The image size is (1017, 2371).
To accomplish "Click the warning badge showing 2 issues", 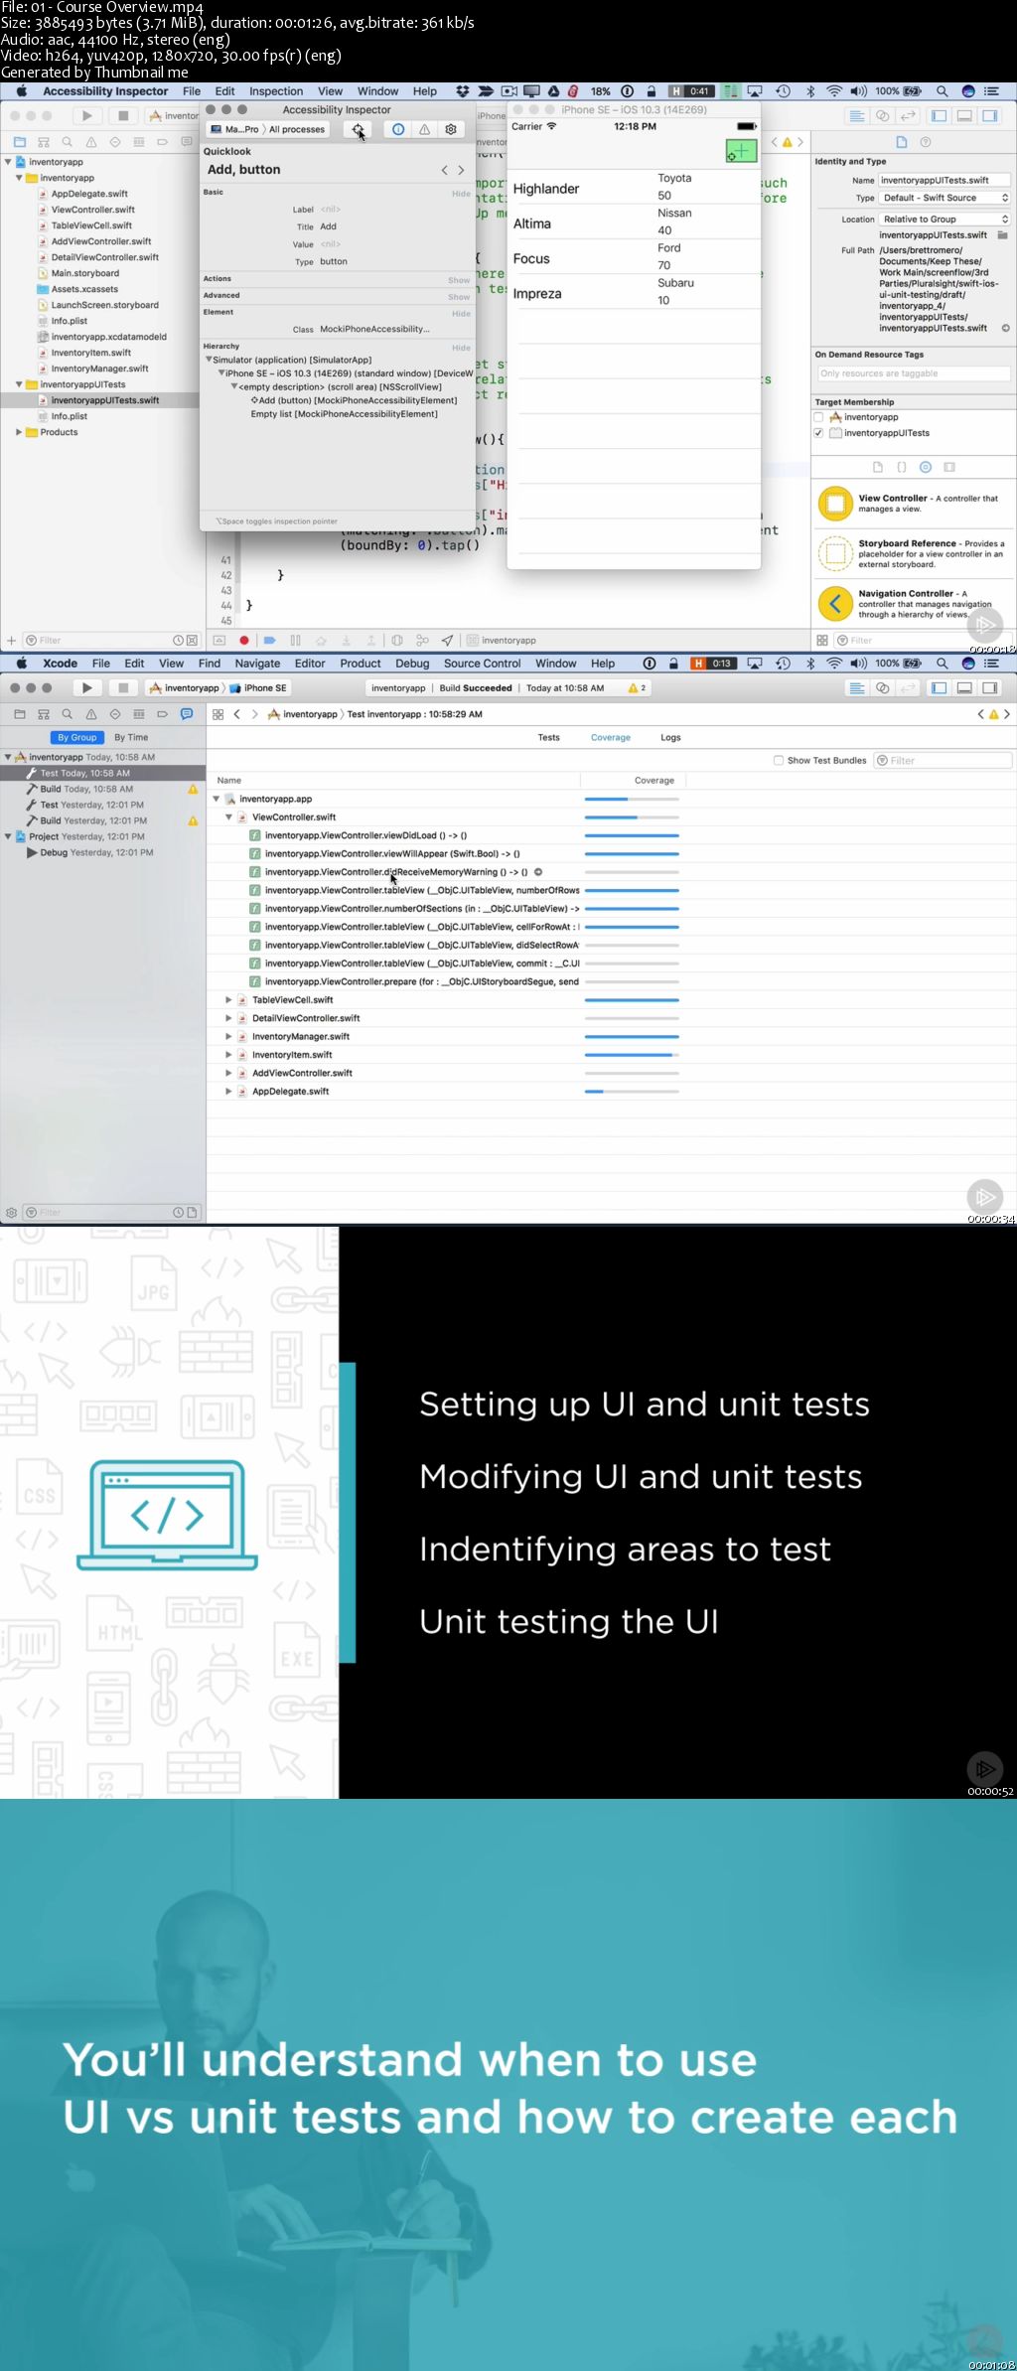I will point(637,687).
